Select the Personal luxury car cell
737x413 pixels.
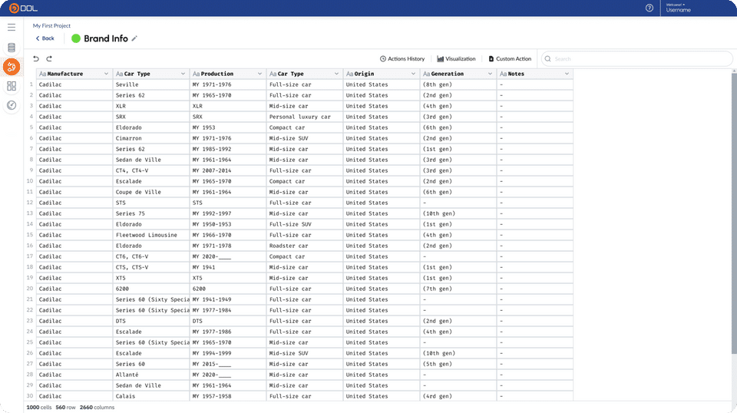(305, 117)
